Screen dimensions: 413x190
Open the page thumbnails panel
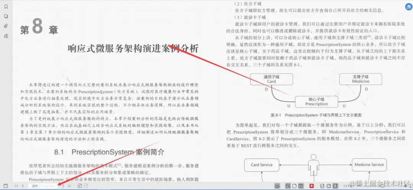tap(6, 16)
